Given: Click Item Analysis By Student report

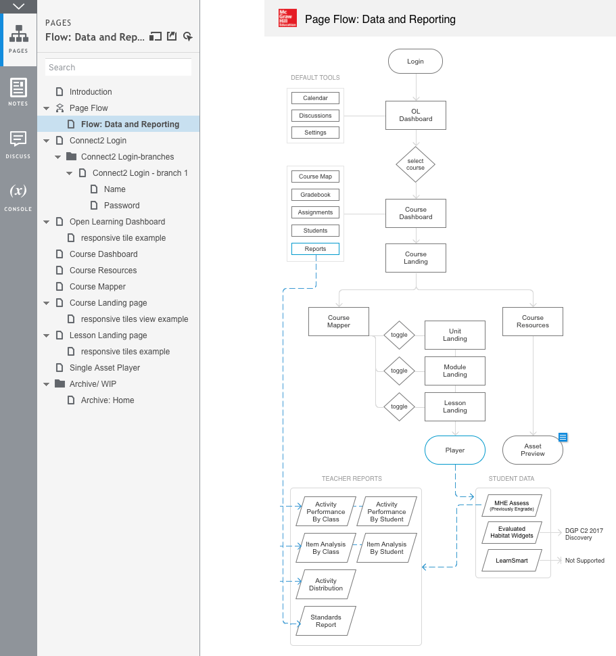Looking at the screenshot, I should click(x=387, y=548).
